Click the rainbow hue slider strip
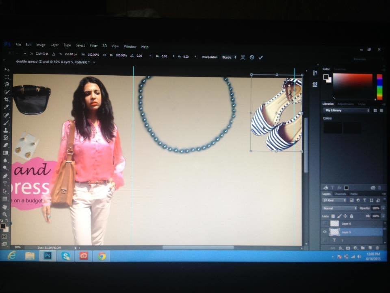 (x=379, y=87)
